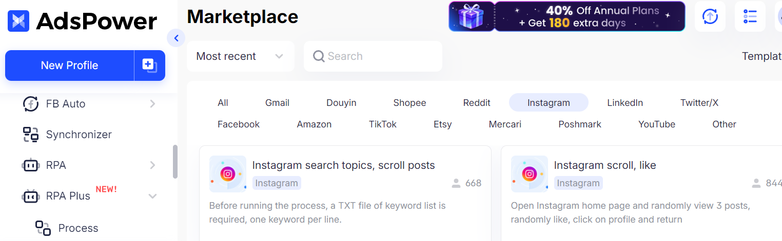Expand the FB Auto submenu chevron
The width and height of the screenshot is (782, 241).
152,104
